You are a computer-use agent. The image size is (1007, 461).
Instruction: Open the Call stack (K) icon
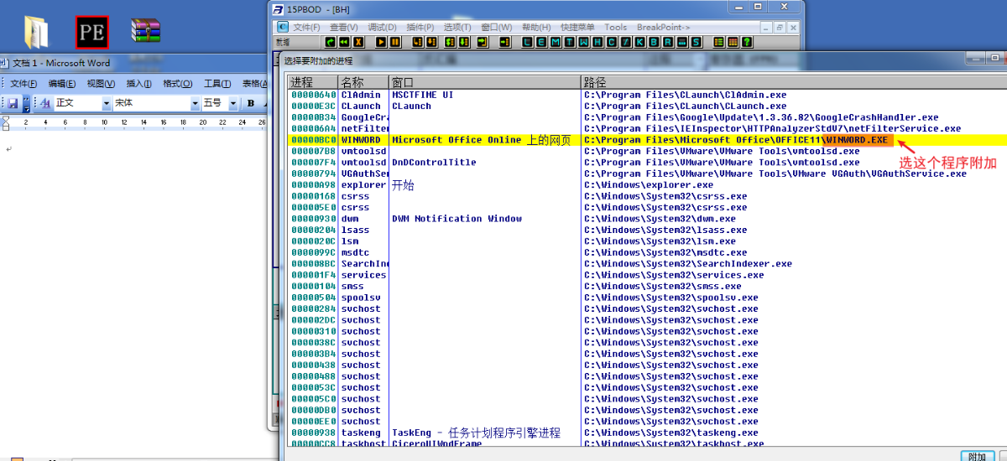[x=639, y=42]
